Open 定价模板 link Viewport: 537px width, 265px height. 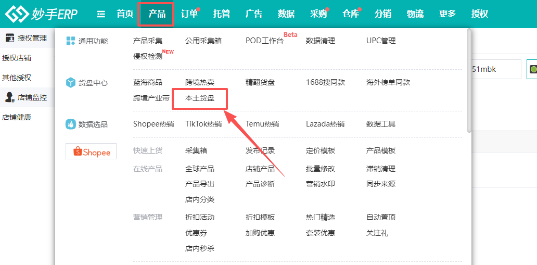(321, 150)
